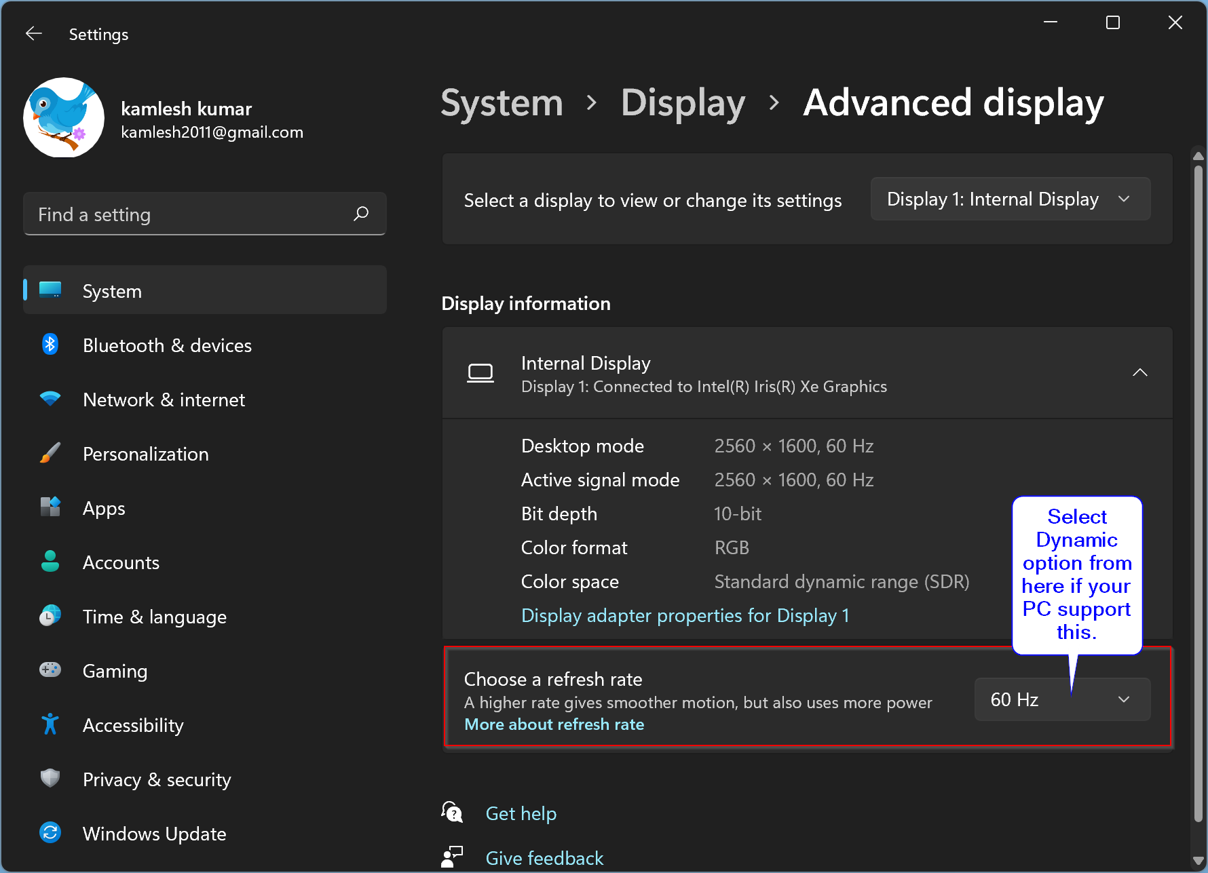Image resolution: width=1208 pixels, height=873 pixels.
Task: Open More about refresh rate link
Action: click(x=554, y=724)
